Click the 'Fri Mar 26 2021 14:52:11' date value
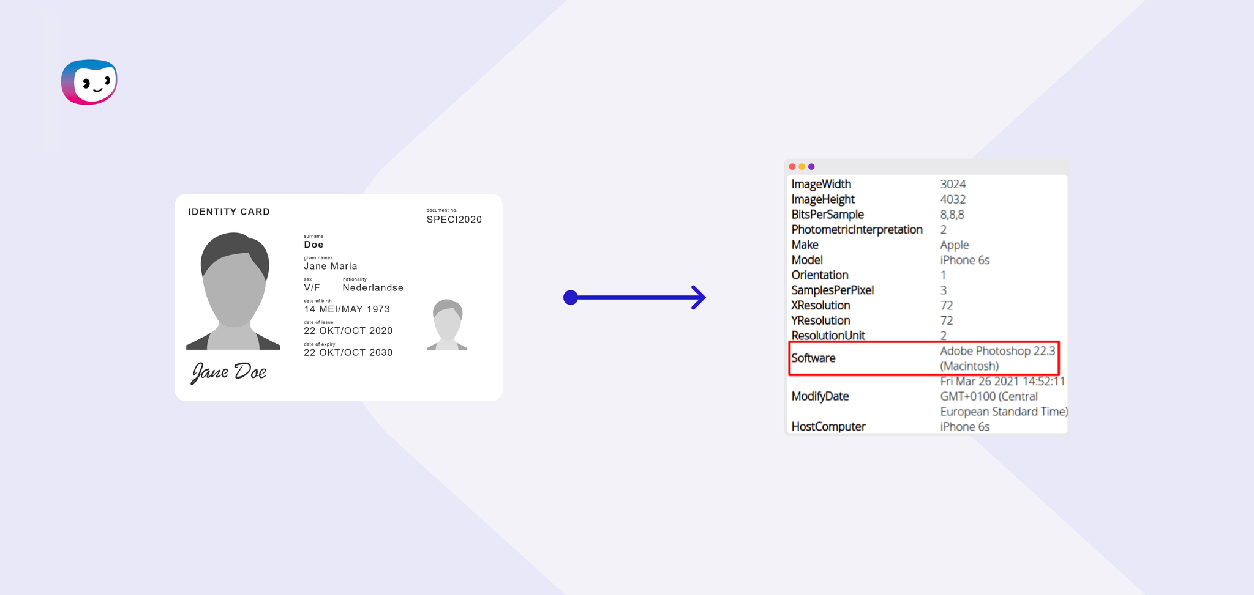Screen dimensions: 1254x595 1003,381
